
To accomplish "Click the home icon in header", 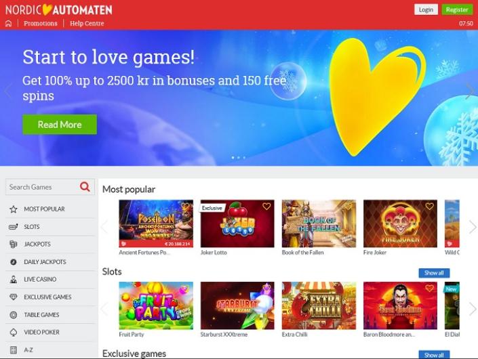I will (x=9, y=24).
